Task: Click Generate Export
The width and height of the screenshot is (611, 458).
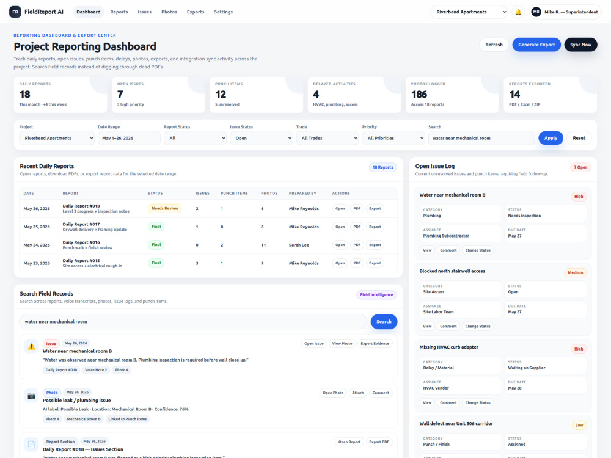Action: click(x=536, y=45)
